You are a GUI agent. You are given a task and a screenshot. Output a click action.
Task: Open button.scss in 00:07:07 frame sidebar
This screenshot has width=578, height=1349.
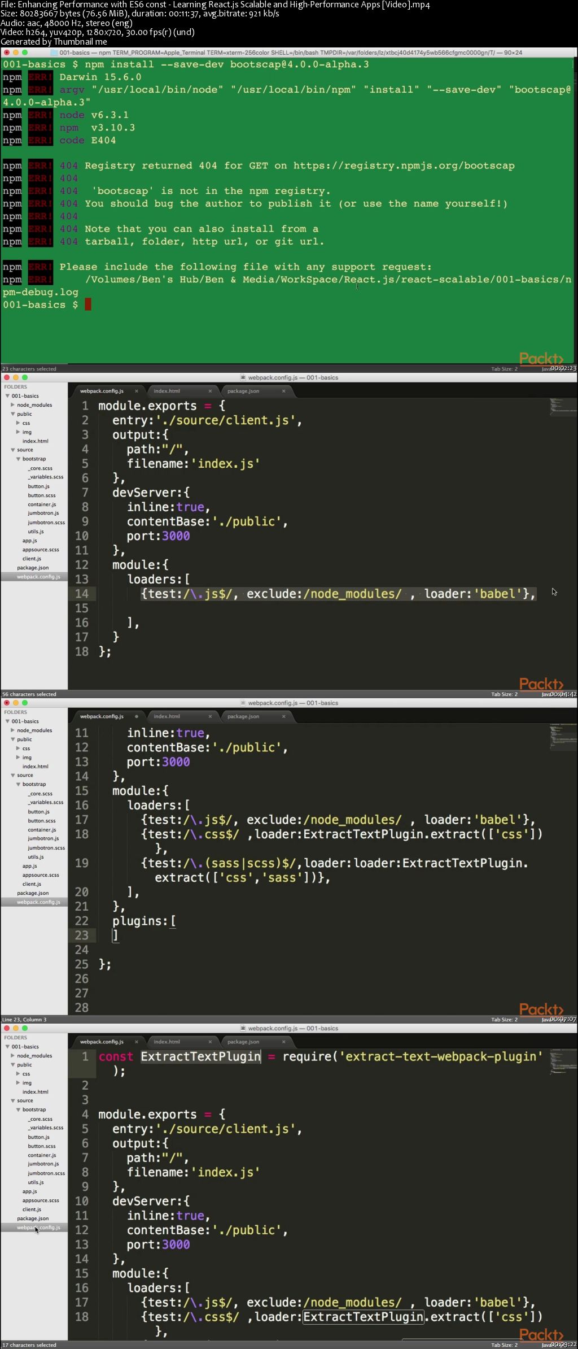42,821
